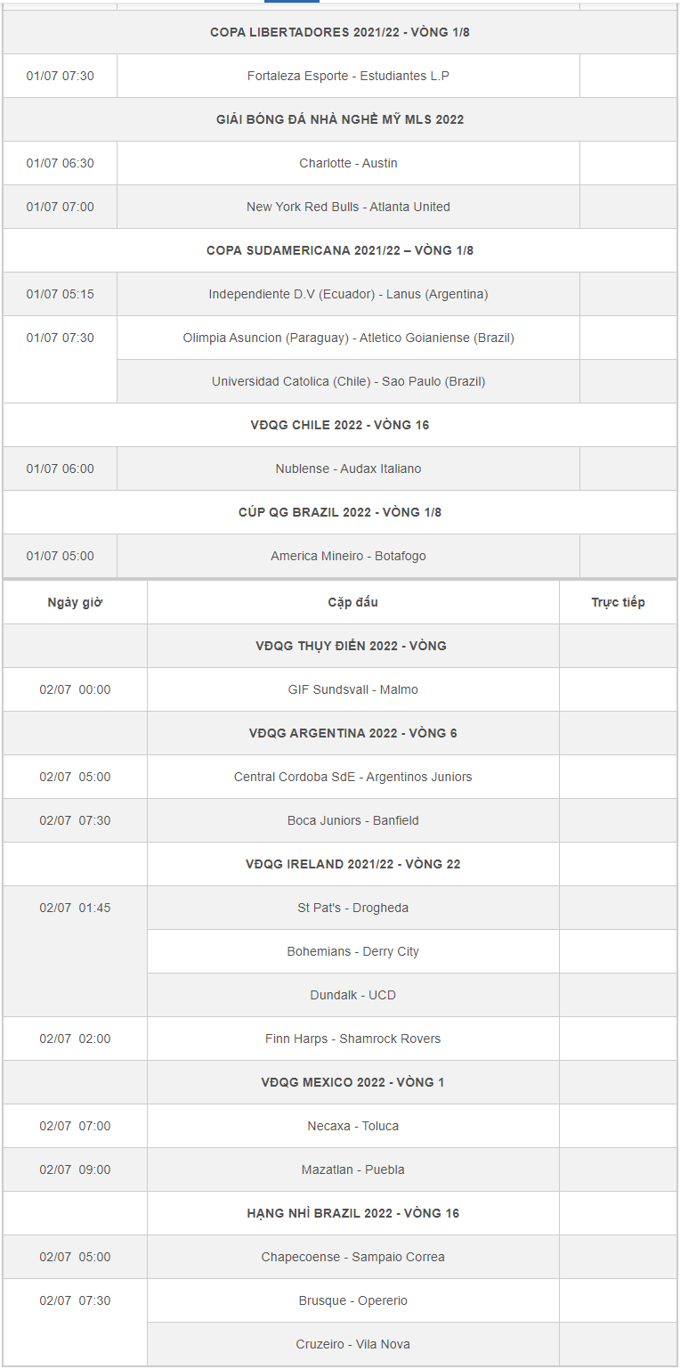Open the Bohemians - Derry City match

(352, 951)
